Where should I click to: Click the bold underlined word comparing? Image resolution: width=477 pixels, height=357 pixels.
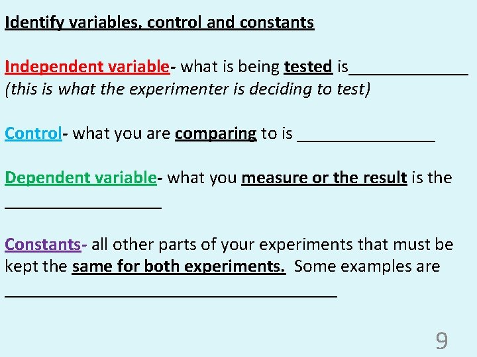pyautogui.click(x=216, y=134)
